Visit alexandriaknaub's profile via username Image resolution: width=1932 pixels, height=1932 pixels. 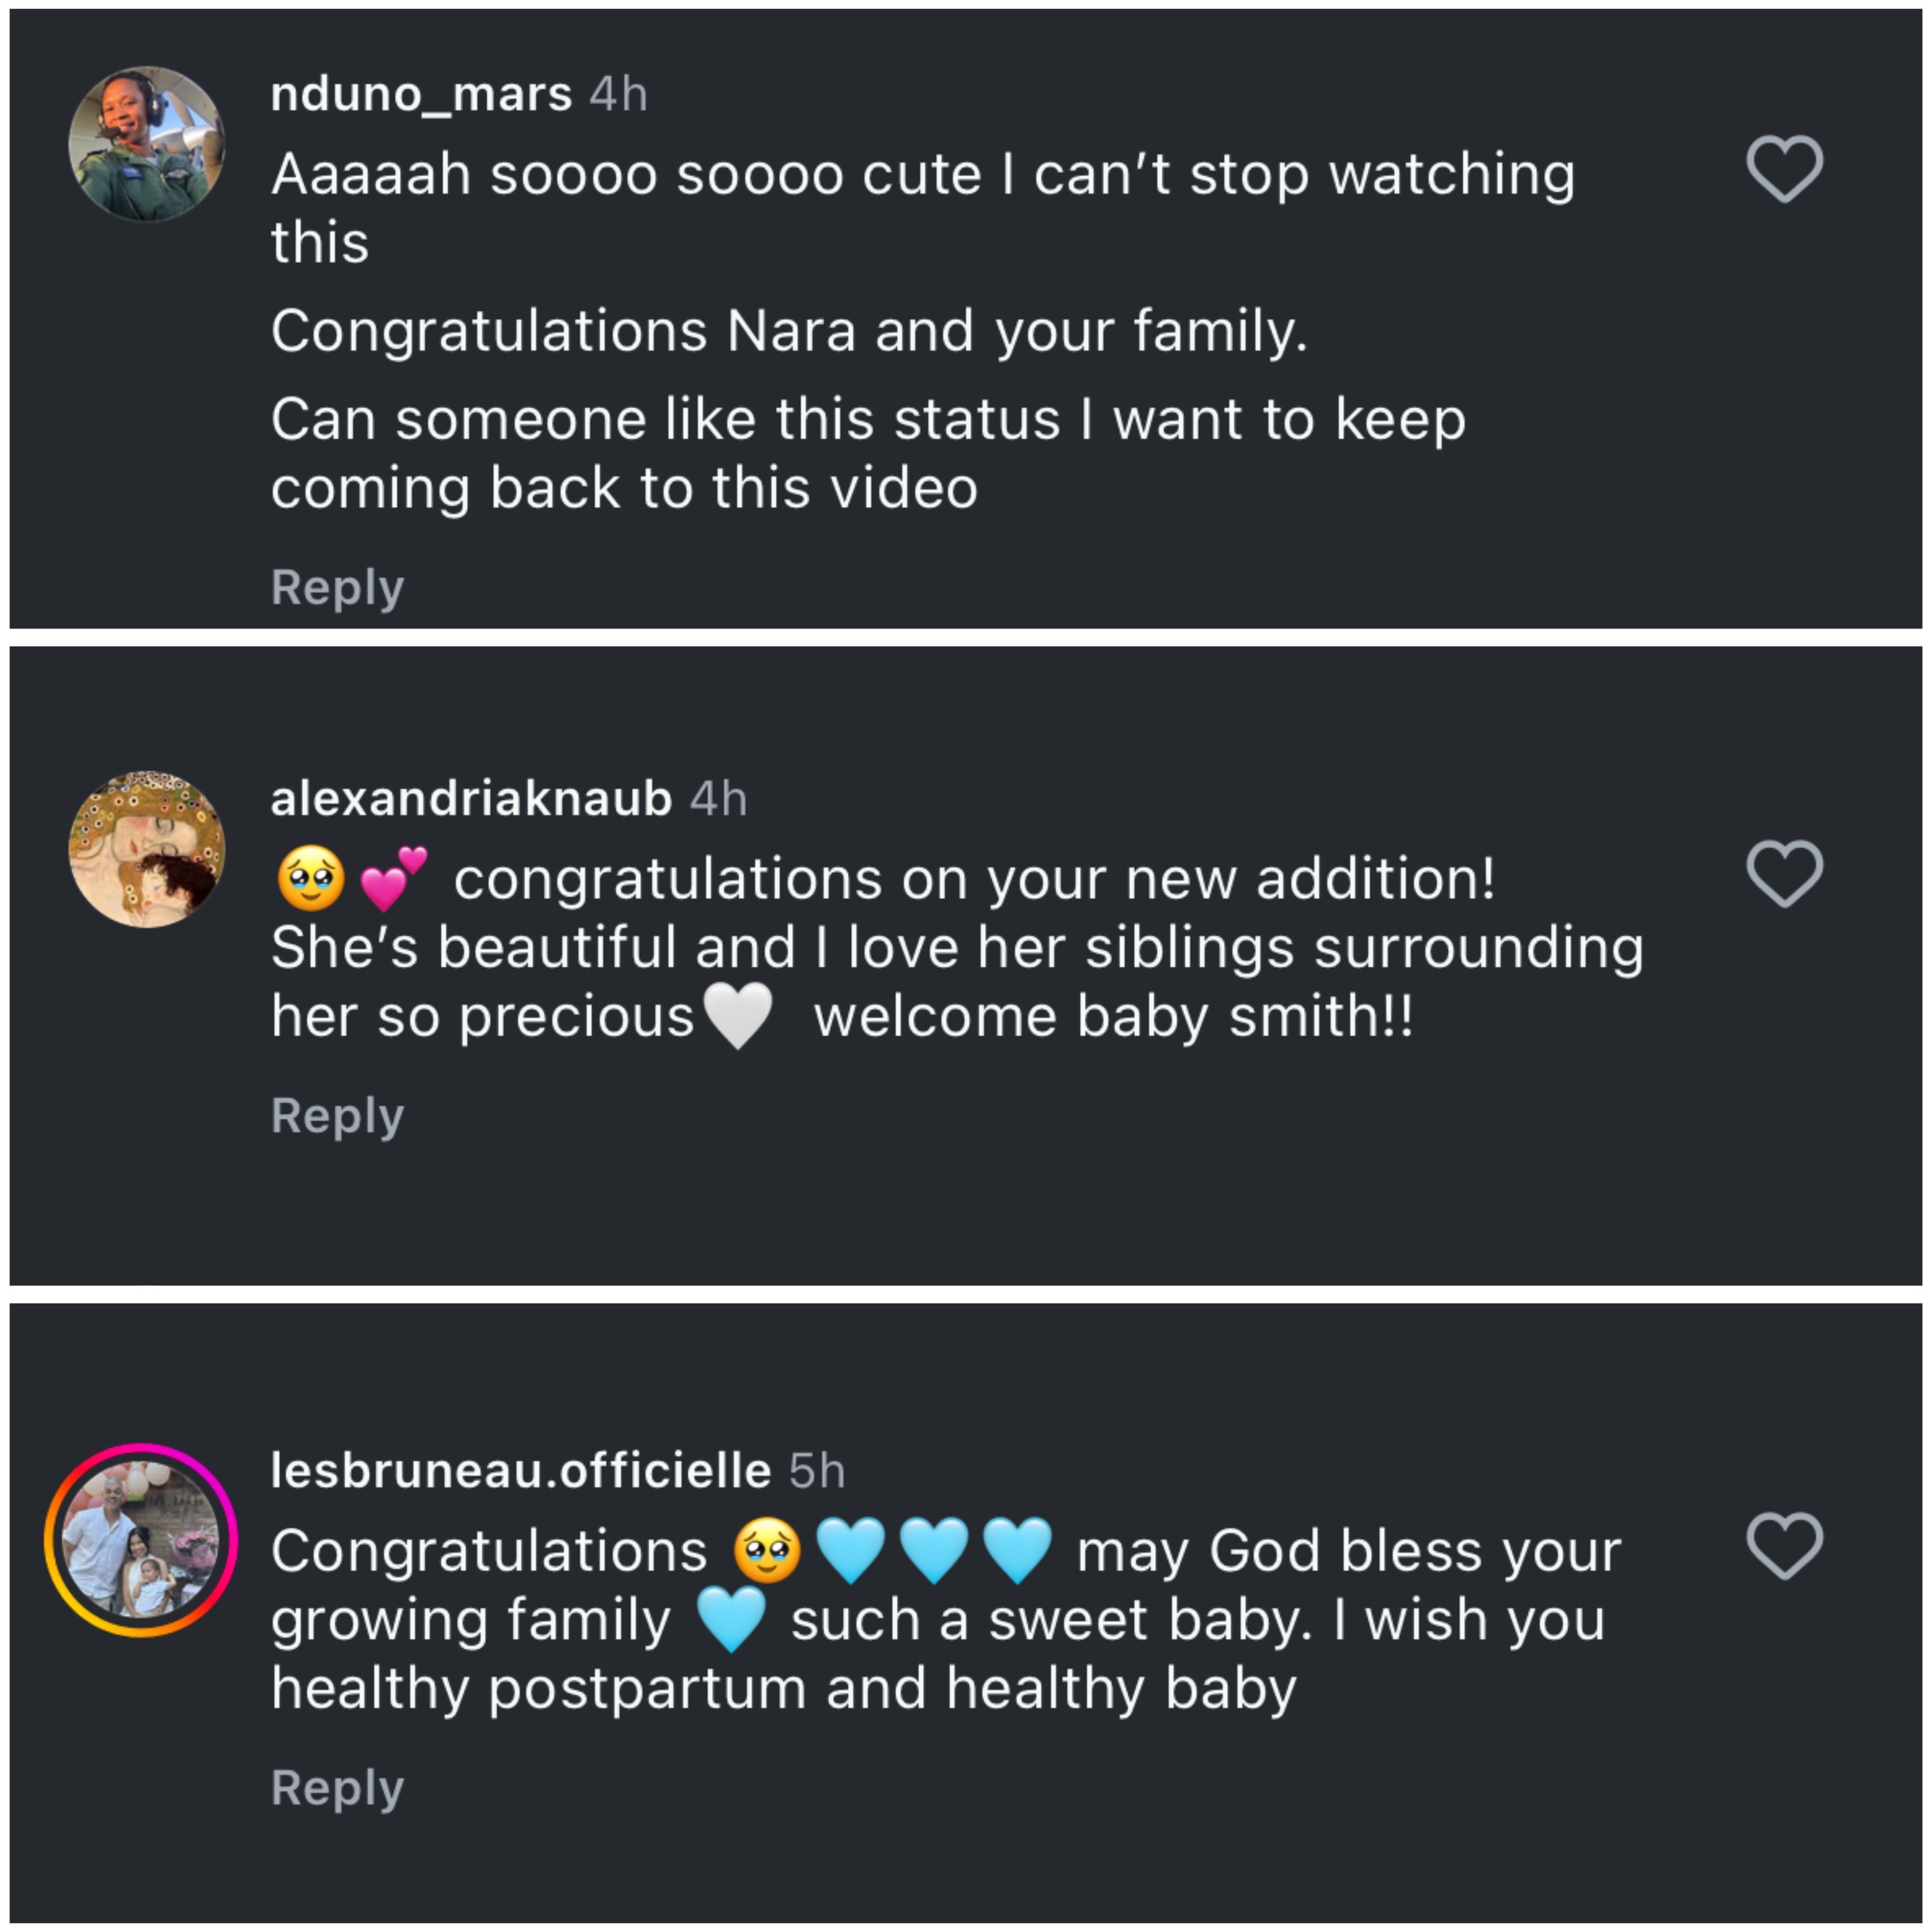pos(471,799)
